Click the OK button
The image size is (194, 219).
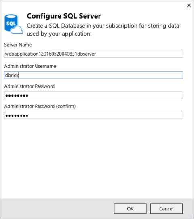[130, 208]
